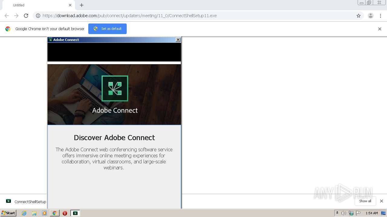
Task: Open Opera browser from taskbar
Action: point(65,213)
